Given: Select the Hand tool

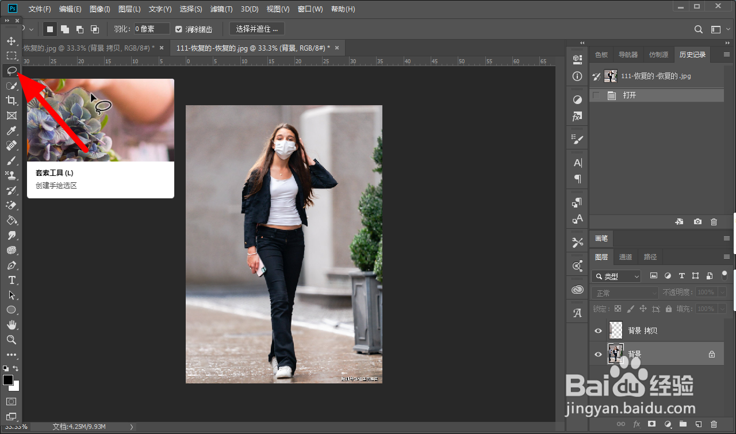Looking at the screenshot, I should (11, 325).
